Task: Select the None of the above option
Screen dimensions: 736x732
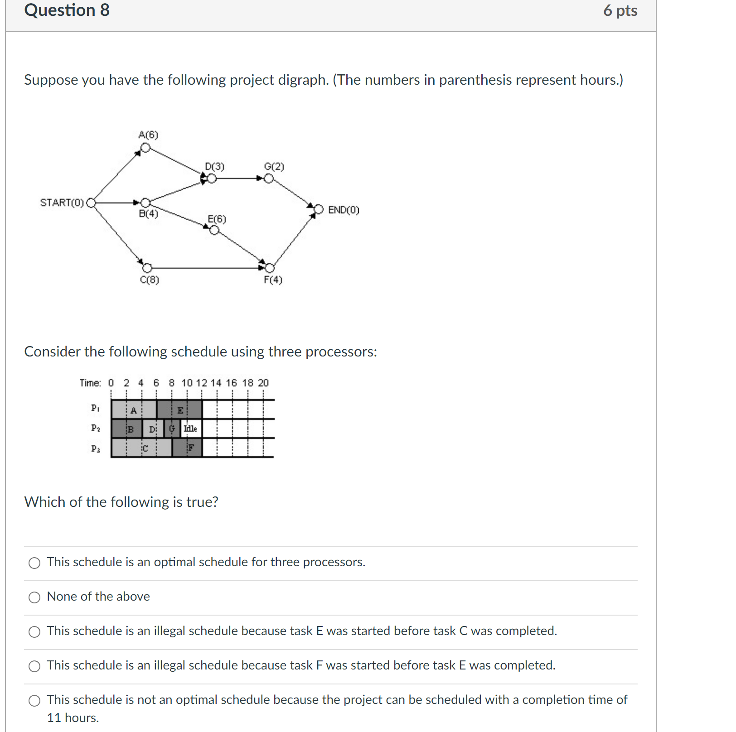Action: coord(34,597)
